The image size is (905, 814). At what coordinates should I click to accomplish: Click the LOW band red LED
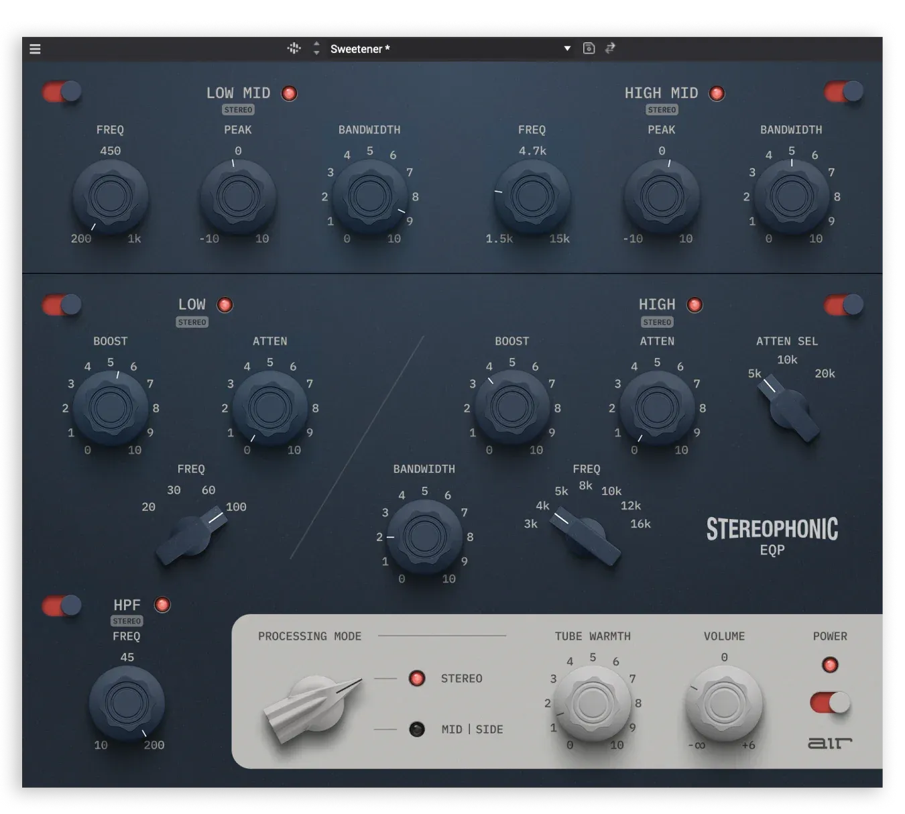[225, 305]
